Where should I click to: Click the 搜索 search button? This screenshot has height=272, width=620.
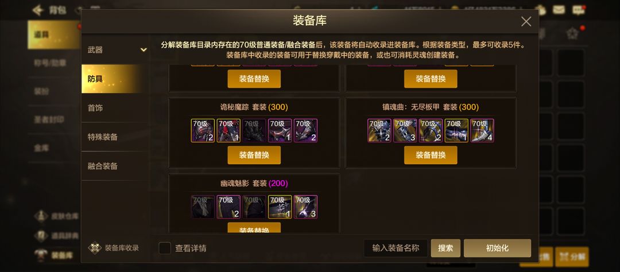tap(445, 248)
